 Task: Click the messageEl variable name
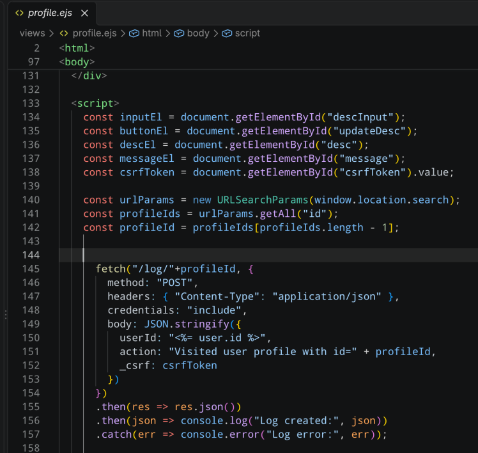146,159
